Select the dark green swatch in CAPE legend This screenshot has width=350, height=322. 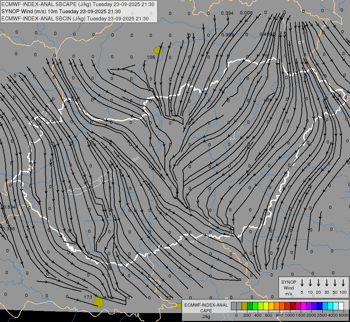[x=250, y=306]
